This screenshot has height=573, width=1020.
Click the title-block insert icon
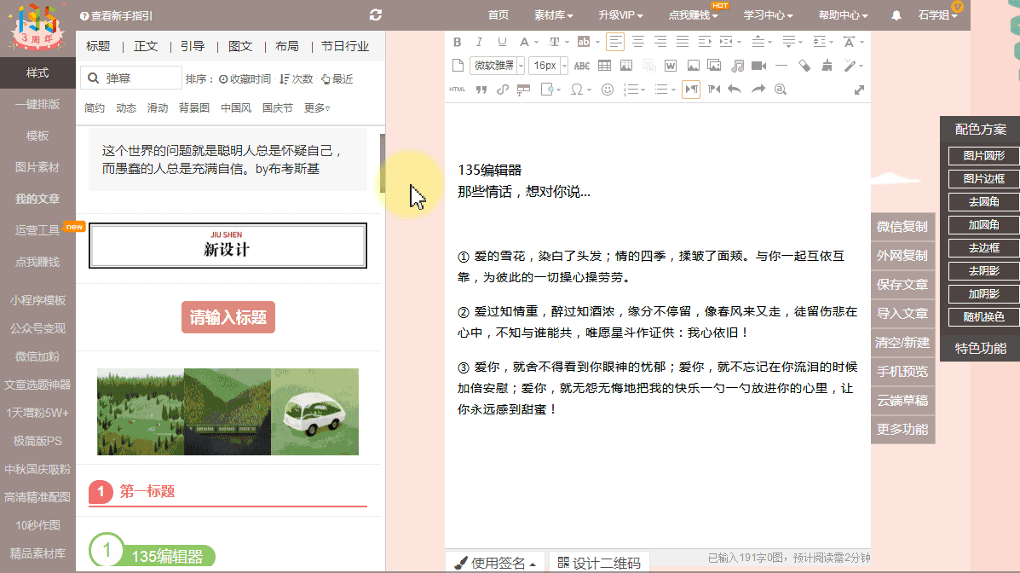click(x=524, y=90)
